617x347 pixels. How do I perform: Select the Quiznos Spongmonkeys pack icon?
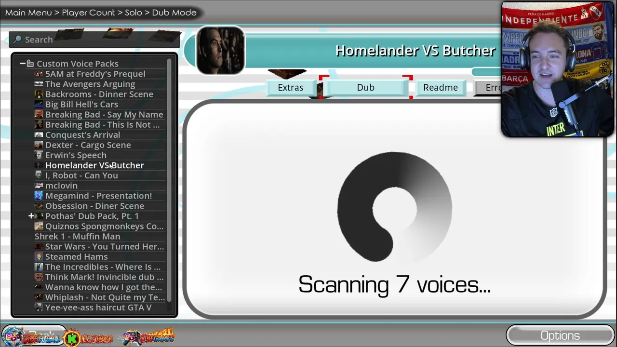click(39, 226)
